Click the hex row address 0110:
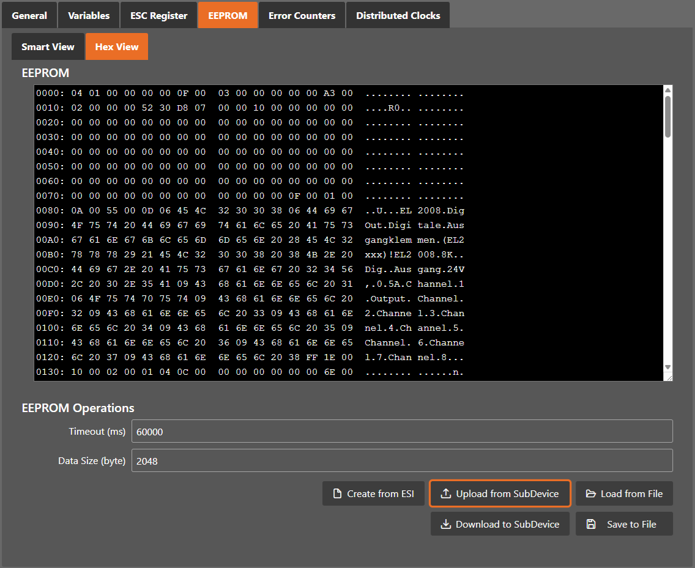This screenshot has width=695, height=568. [50, 342]
